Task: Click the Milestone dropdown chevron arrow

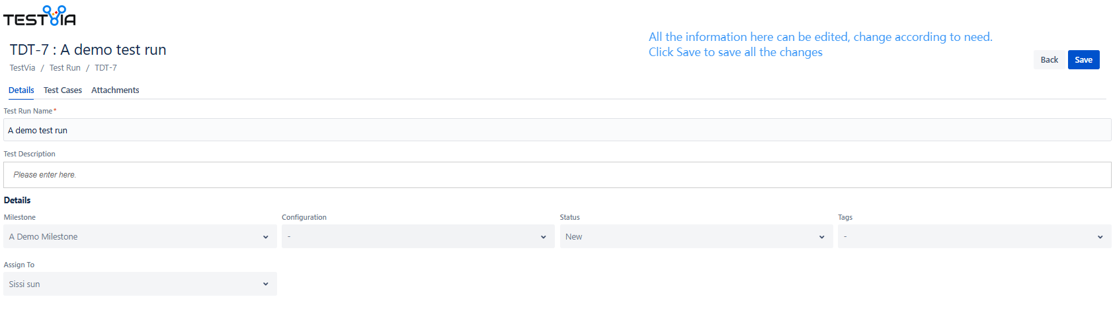Action: (266, 237)
